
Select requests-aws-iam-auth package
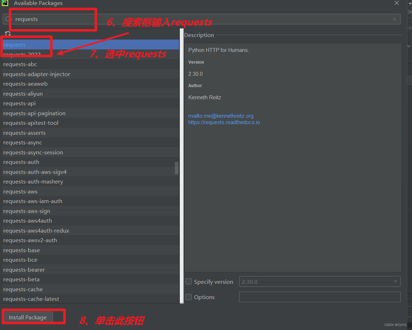tap(91, 201)
